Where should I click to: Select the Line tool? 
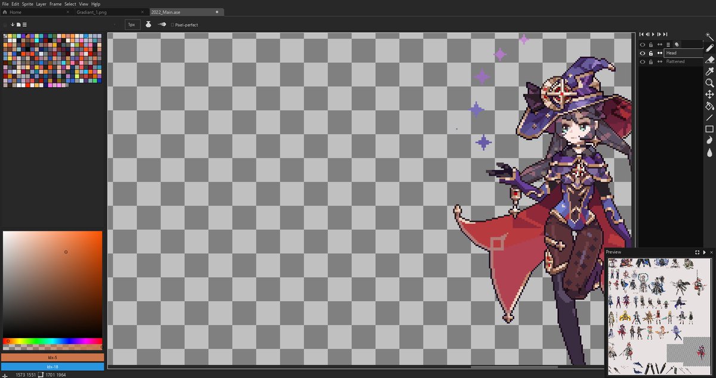(x=709, y=117)
